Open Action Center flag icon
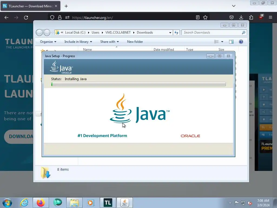 pos(236,203)
